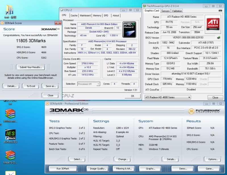227x175 pixels.
Task: Open Image Quality in 3DMark06
Action: pyautogui.click(x=98, y=169)
